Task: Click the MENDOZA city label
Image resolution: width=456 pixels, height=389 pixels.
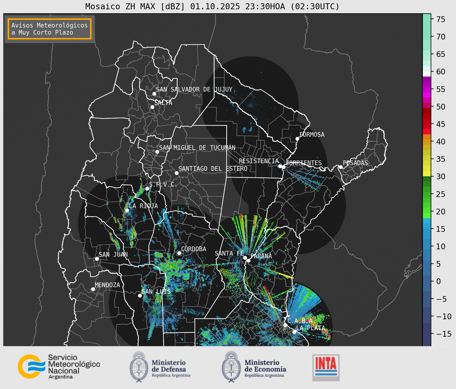Action: pyautogui.click(x=107, y=285)
